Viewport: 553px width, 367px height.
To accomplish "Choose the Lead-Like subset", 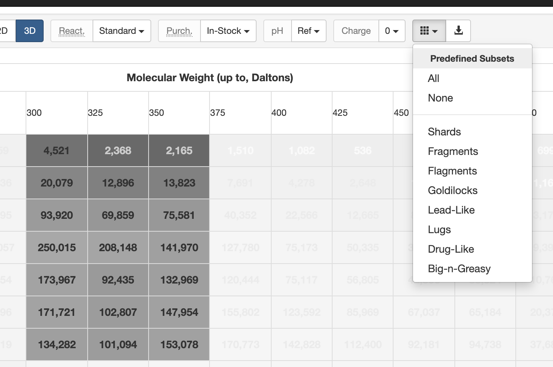I will (x=472, y=210).
